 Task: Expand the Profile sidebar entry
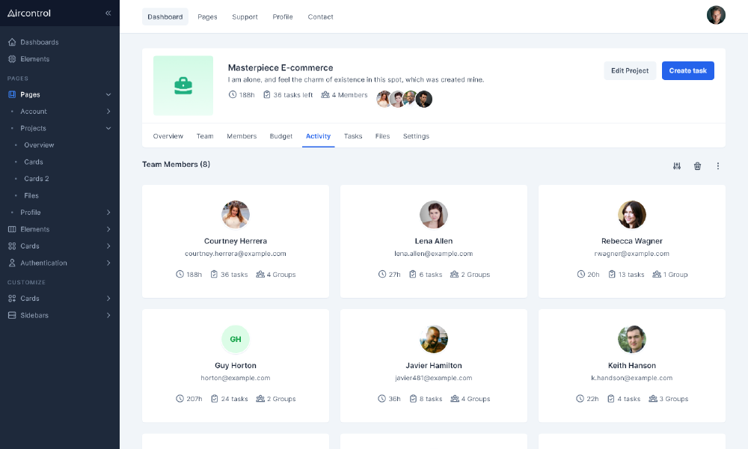[x=108, y=212]
